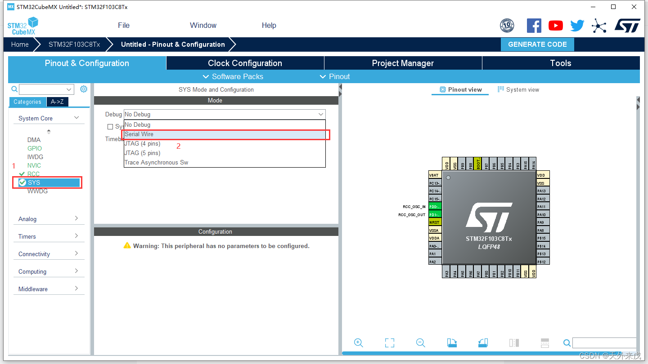Viewport: 648px width, 364px height.
Task: Select the PD0 RCC_OSC_IN pin
Action: (x=435, y=207)
